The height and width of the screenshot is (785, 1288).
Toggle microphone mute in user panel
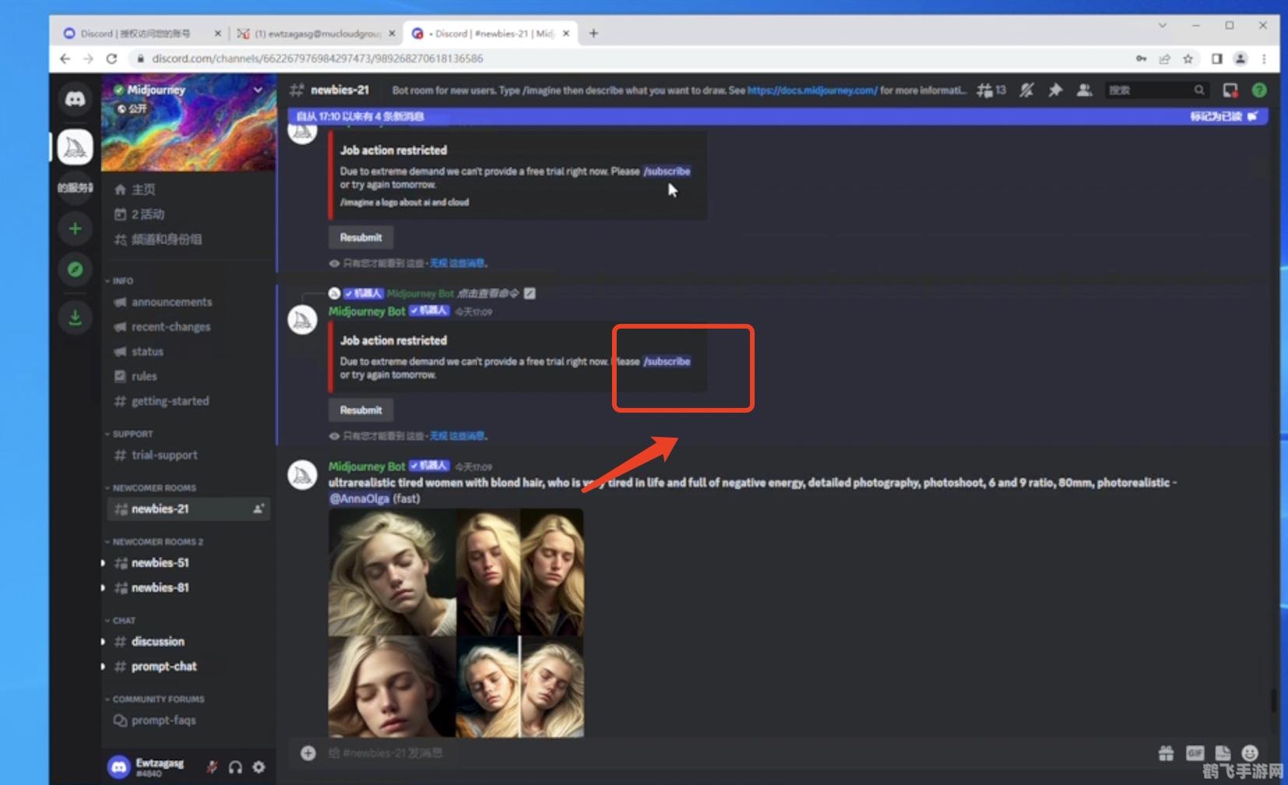point(212,767)
